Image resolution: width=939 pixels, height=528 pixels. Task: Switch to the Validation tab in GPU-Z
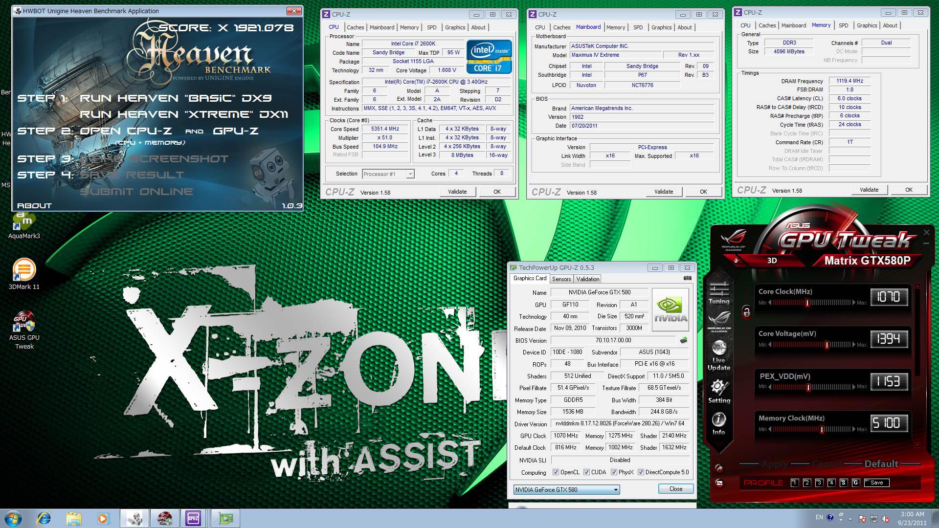tap(587, 279)
